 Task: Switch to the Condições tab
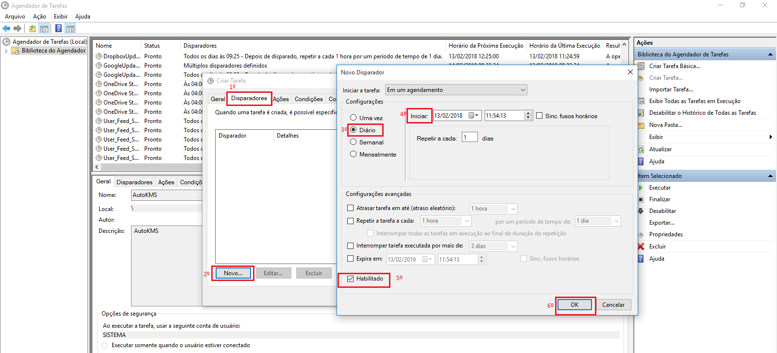(308, 99)
